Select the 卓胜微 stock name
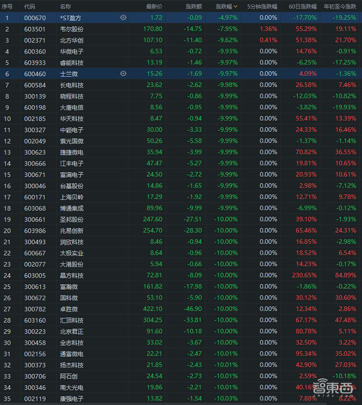 click(x=69, y=309)
